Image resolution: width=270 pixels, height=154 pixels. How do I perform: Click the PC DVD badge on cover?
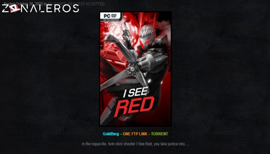tap(111, 17)
